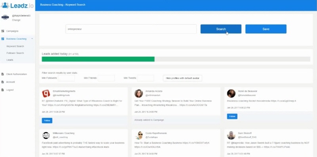Select Keyword Search in the sidebar
This screenshot has width=317, height=157.
point(15,46)
